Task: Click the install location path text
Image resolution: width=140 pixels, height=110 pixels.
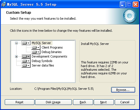Action: tap(64, 89)
